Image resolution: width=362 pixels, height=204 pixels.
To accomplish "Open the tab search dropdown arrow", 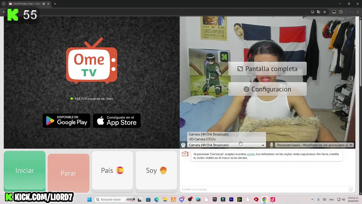I will click(x=4, y=4).
